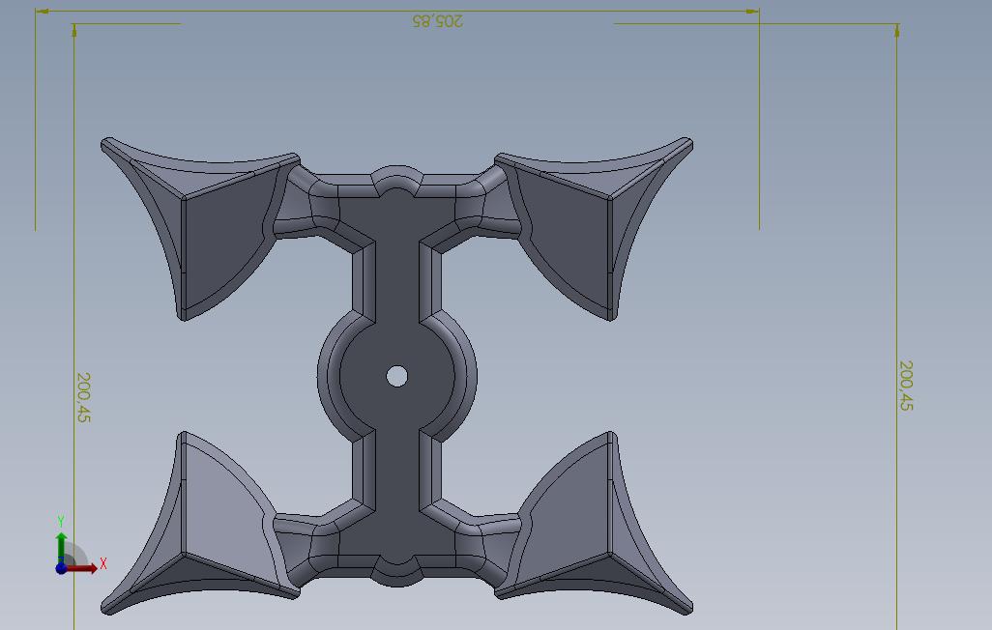Click the green Y axis arrow of triad

point(61,548)
